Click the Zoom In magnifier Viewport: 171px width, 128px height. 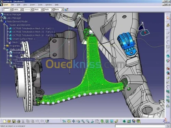pos(83,121)
